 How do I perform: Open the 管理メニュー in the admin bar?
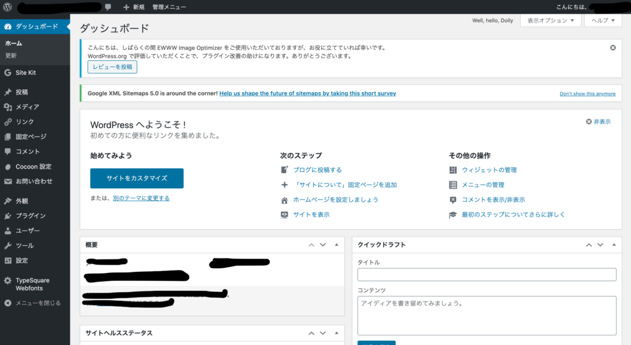pos(169,7)
